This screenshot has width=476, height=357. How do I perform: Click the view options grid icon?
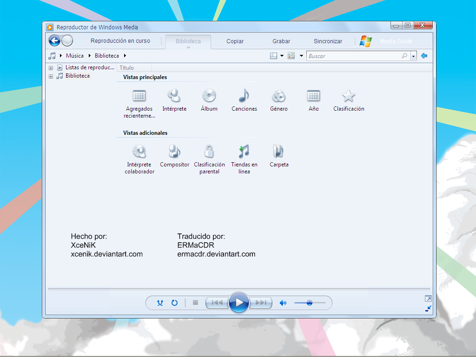coord(291,56)
